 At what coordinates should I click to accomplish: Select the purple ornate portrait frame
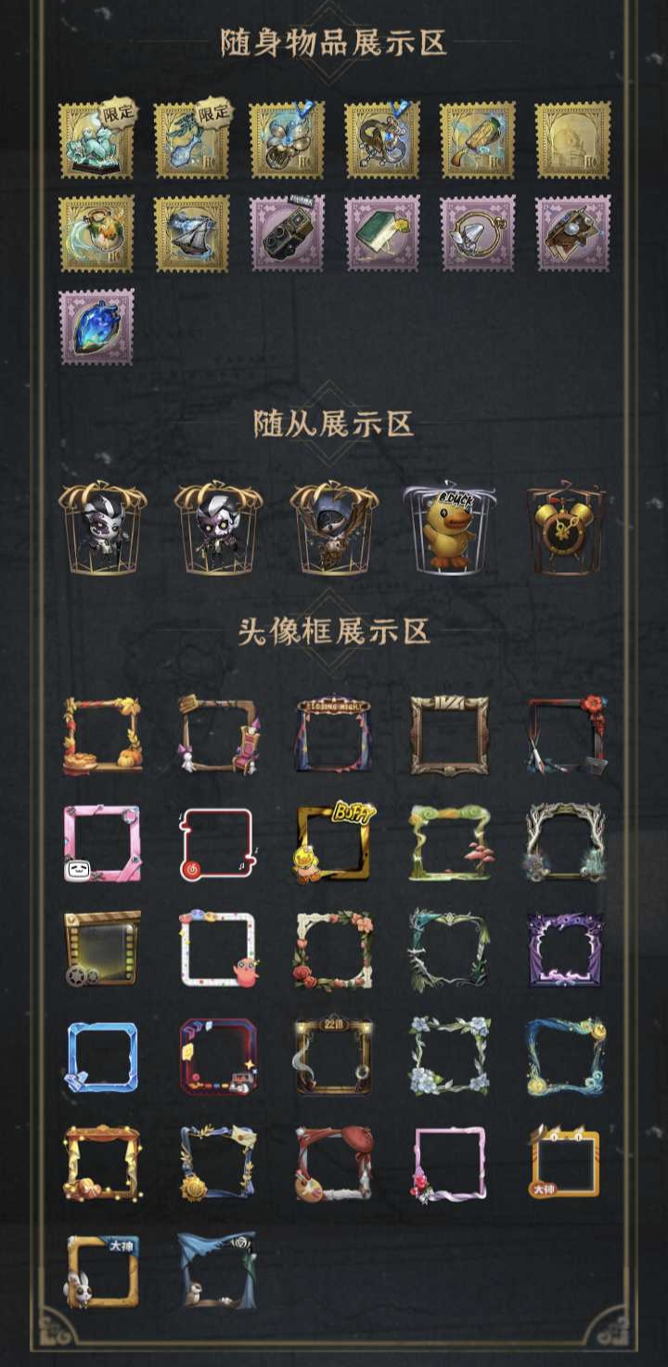point(565,949)
